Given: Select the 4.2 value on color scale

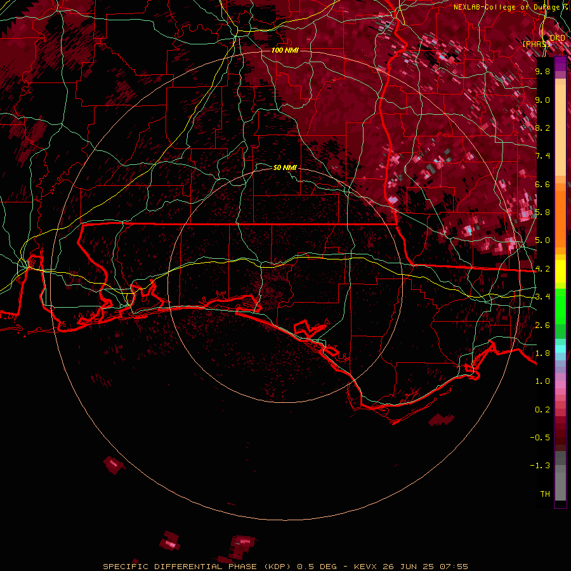Looking at the screenshot, I should click(542, 269).
